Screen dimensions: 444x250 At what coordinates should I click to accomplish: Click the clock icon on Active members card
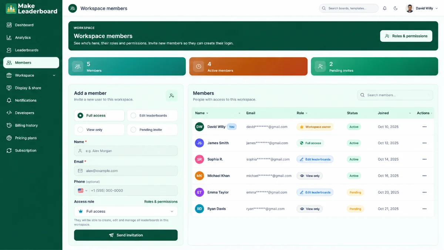point(199,67)
